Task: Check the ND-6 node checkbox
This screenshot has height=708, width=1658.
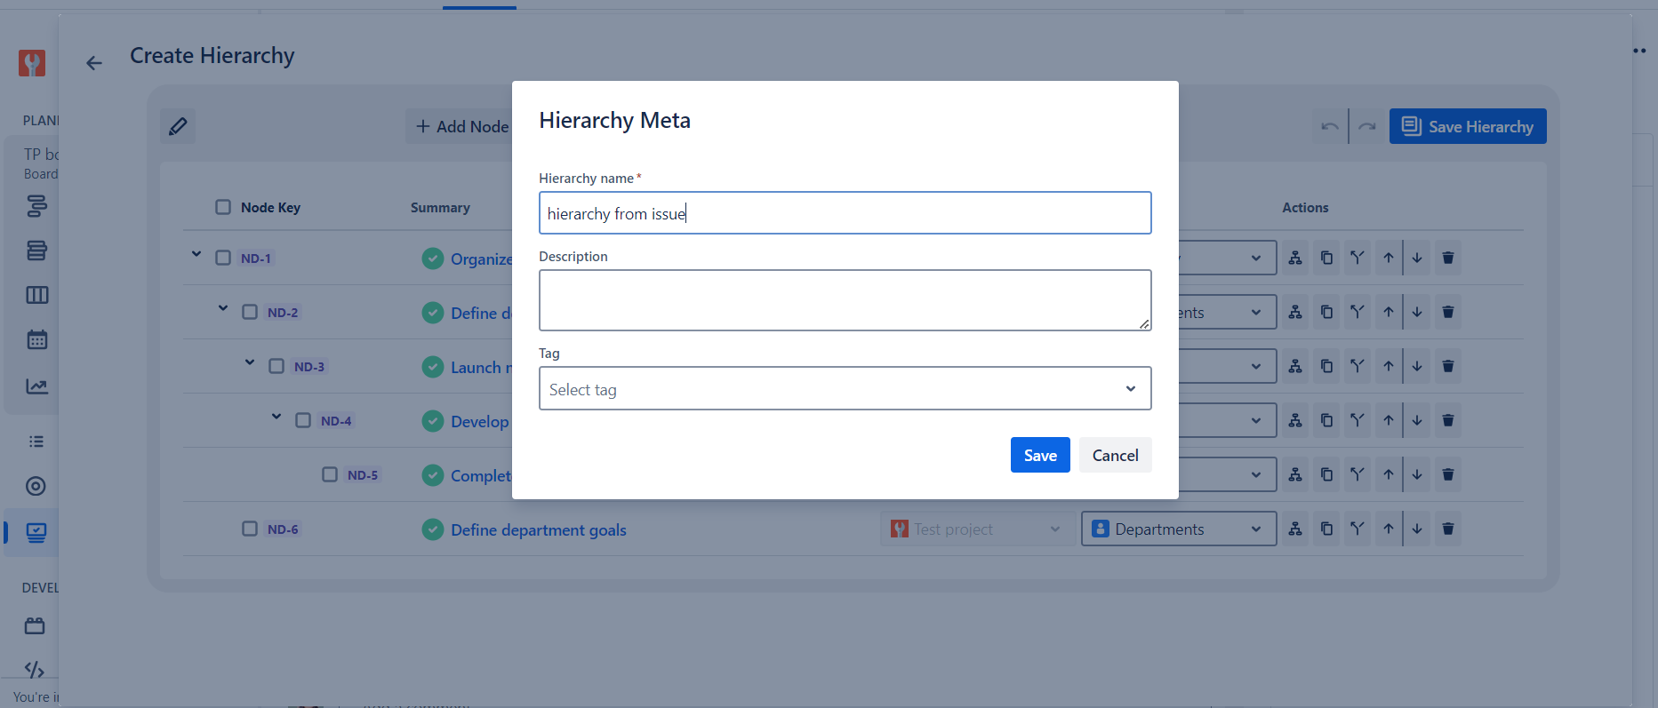Action: click(x=250, y=529)
